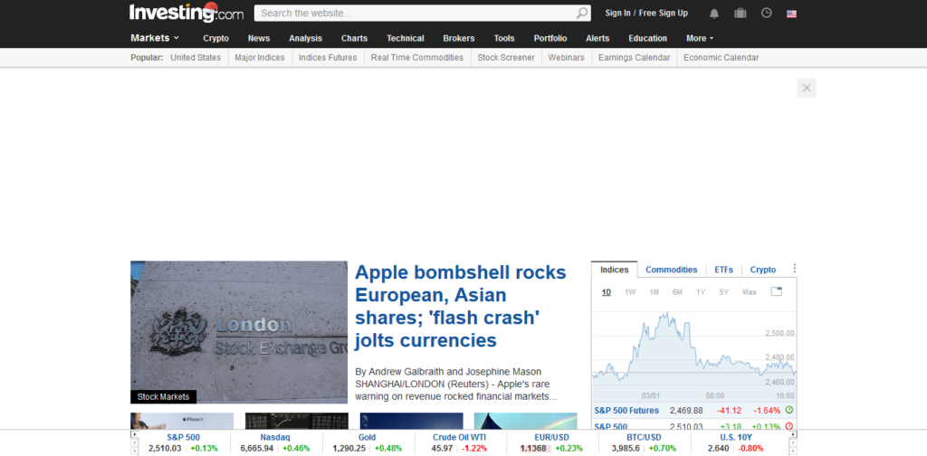Switch to the Commodities tab
The width and height of the screenshot is (927, 456).
[672, 270]
